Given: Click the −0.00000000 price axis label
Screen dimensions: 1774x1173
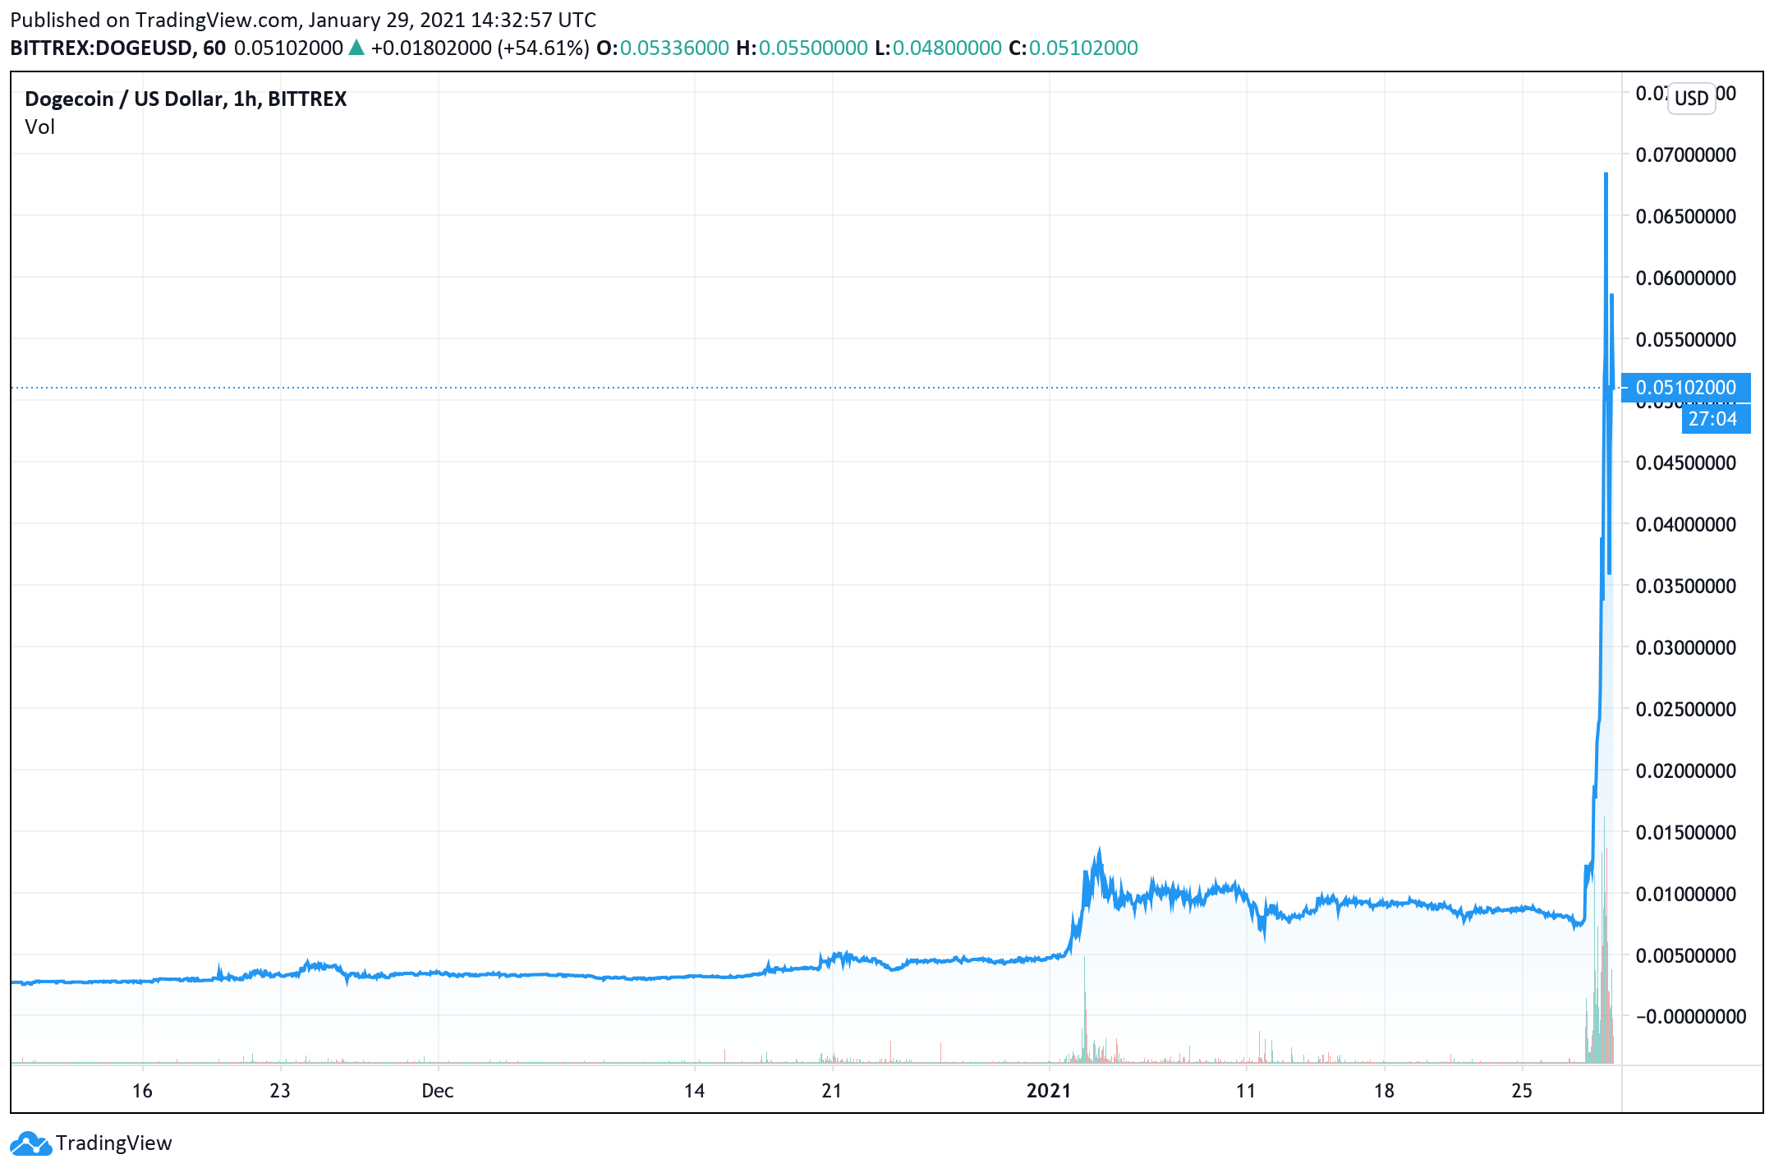Looking at the screenshot, I should (x=1691, y=1016).
